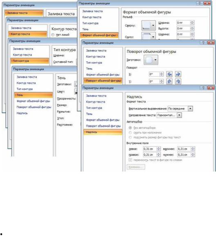Open Поворот объемной фигуры tab in Тень window
The image size is (216, 237).
[34, 107]
